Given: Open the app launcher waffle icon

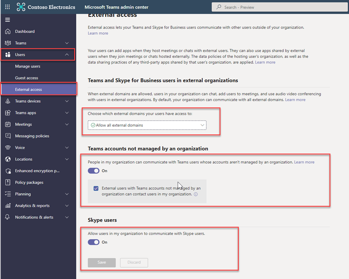Looking at the screenshot, I should pos(7,7).
